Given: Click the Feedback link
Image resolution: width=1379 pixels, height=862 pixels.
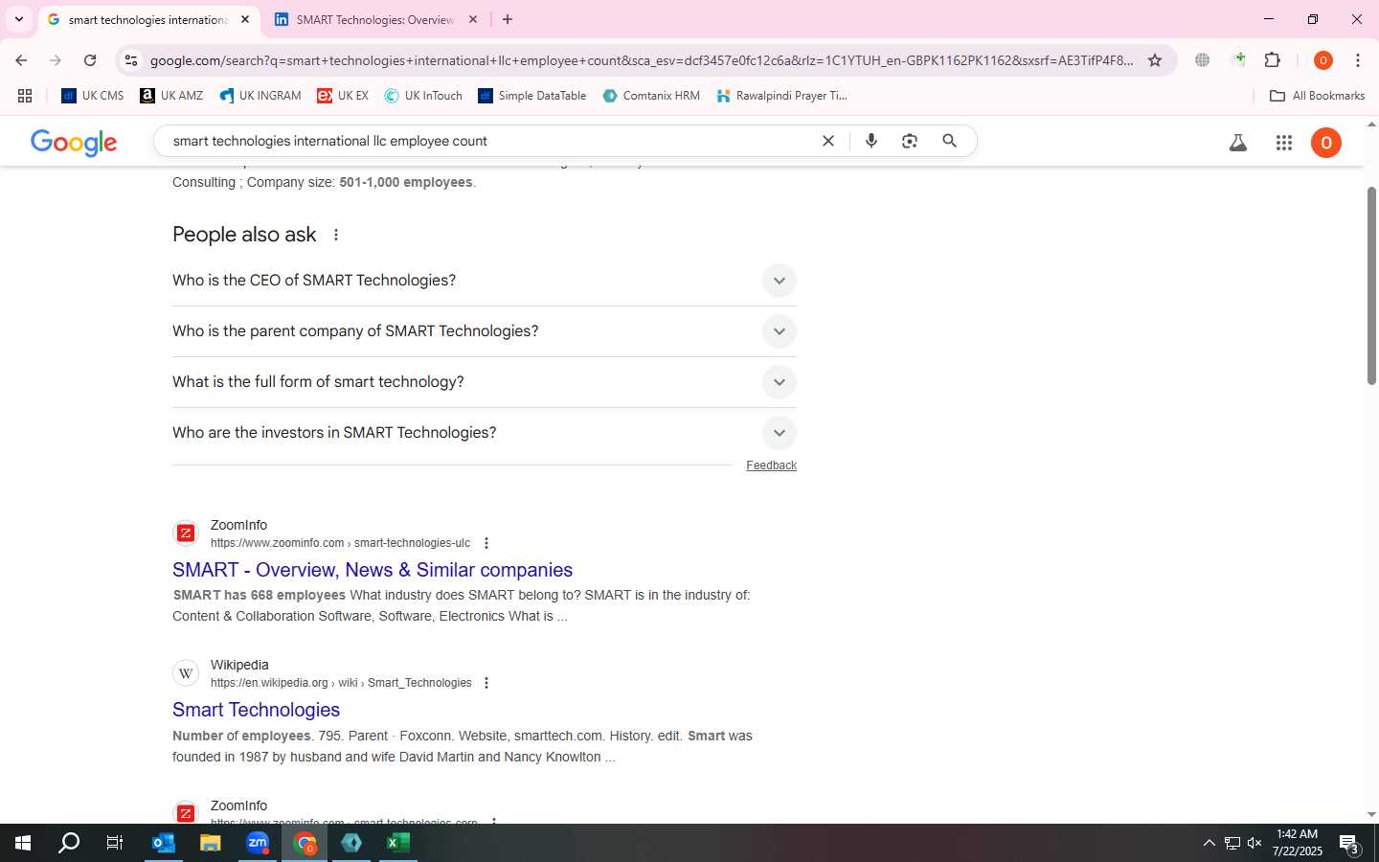Looking at the screenshot, I should pyautogui.click(x=771, y=465).
